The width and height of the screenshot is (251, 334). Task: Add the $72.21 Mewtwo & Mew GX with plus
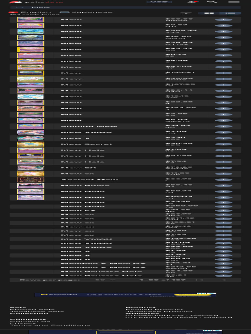pyautogui.click(x=224, y=264)
